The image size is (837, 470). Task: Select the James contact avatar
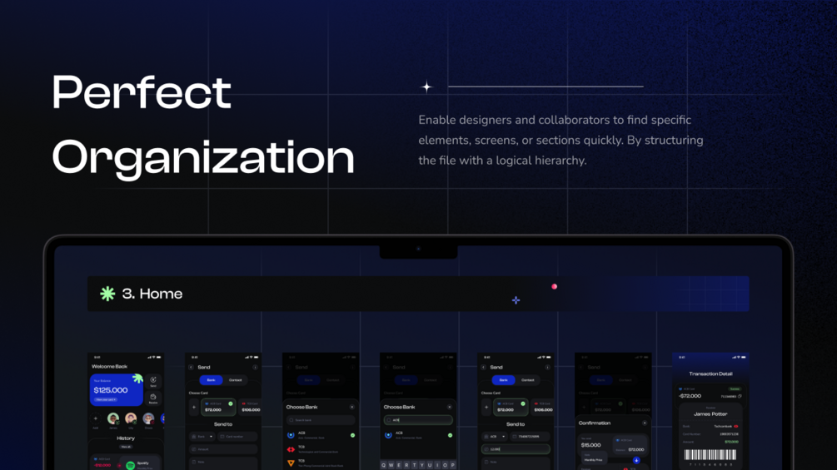click(113, 419)
